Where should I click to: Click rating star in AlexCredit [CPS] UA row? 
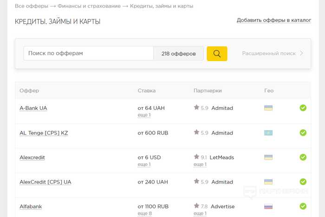pyautogui.click(x=196, y=181)
